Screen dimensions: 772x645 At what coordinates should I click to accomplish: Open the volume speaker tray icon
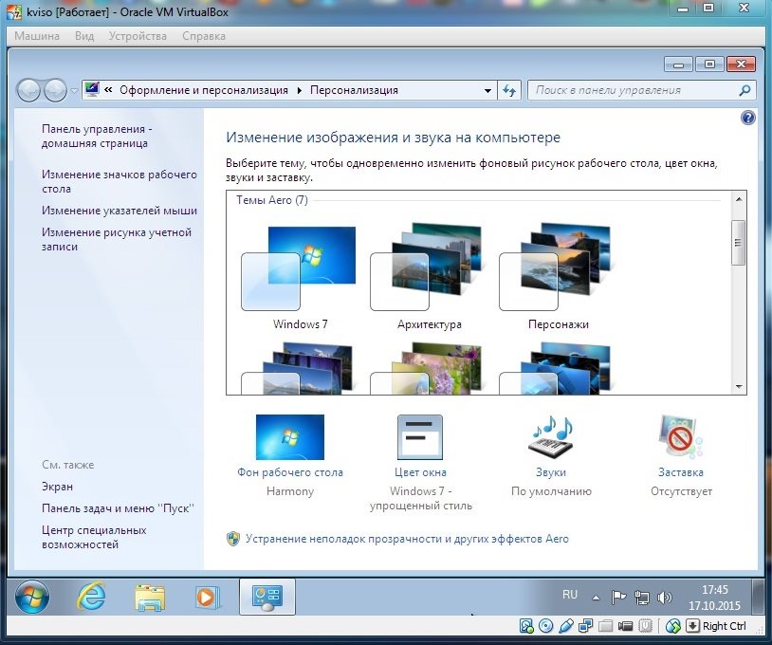pos(664,598)
